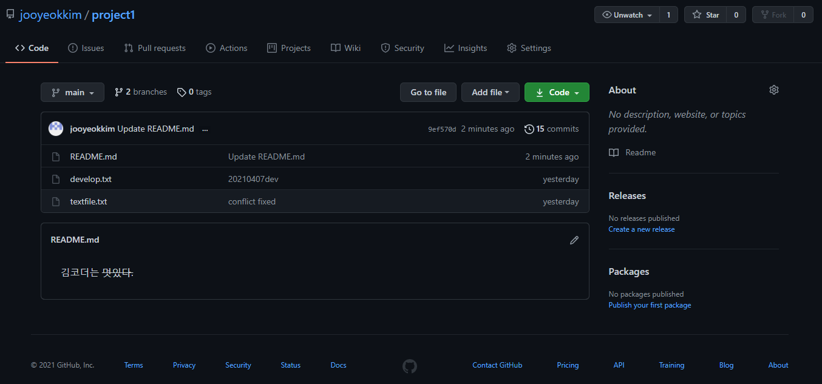The width and height of the screenshot is (822, 384).
Task: Open the project1 repository link
Action: [114, 15]
